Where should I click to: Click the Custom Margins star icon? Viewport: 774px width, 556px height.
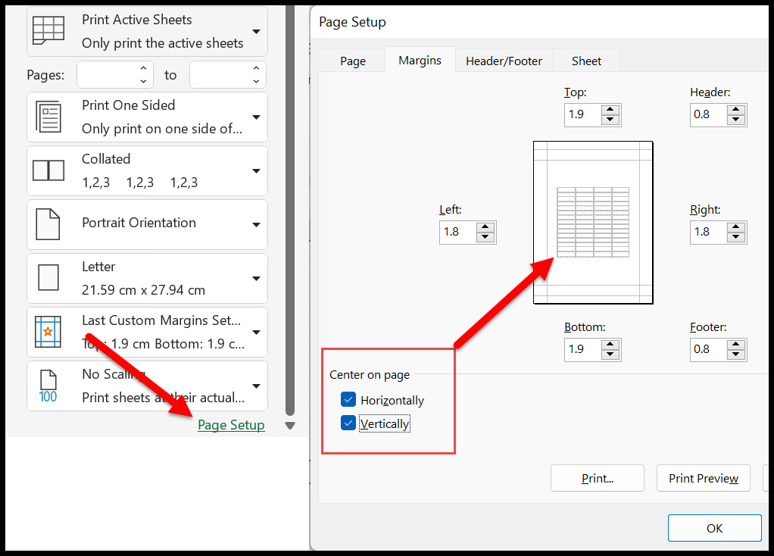[x=48, y=331]
